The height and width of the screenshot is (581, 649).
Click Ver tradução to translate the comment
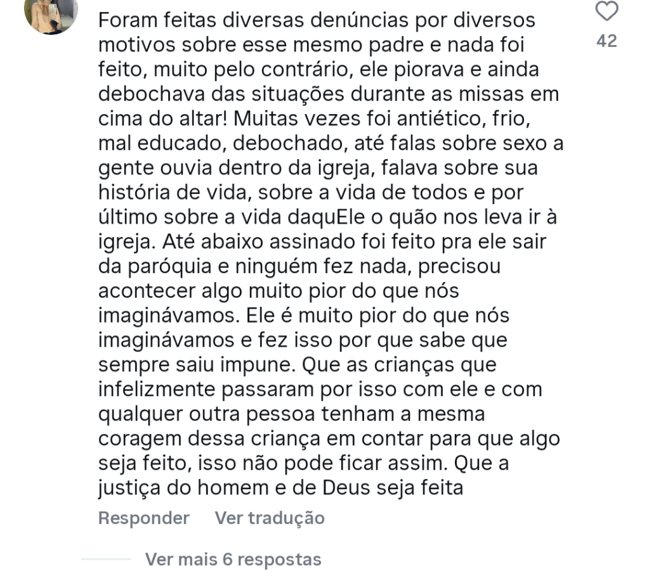270,518
